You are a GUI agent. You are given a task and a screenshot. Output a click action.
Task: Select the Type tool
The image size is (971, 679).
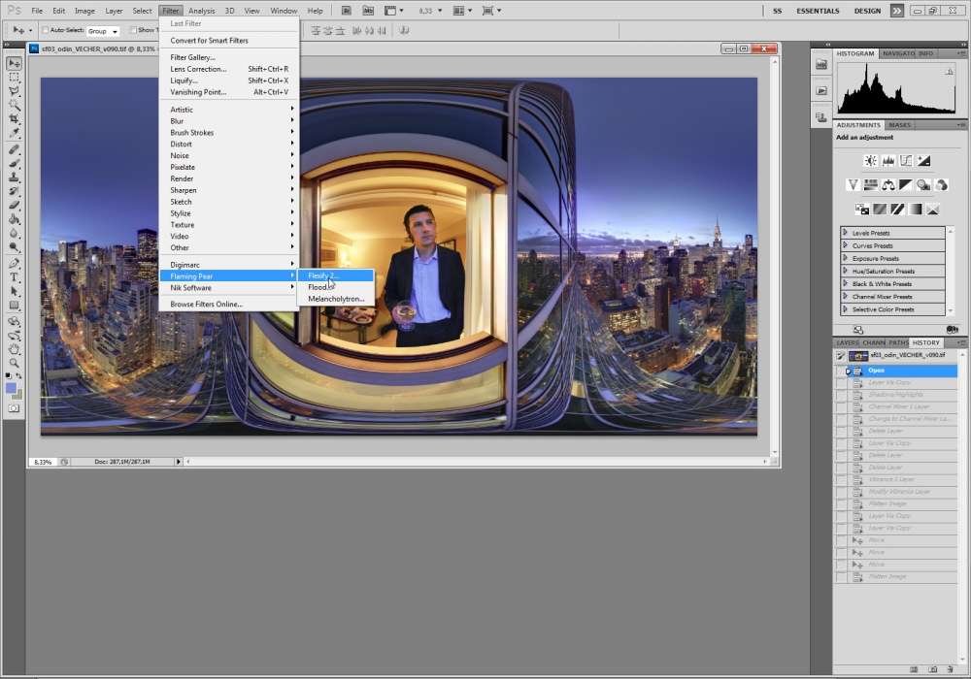(x=15, y=277)
